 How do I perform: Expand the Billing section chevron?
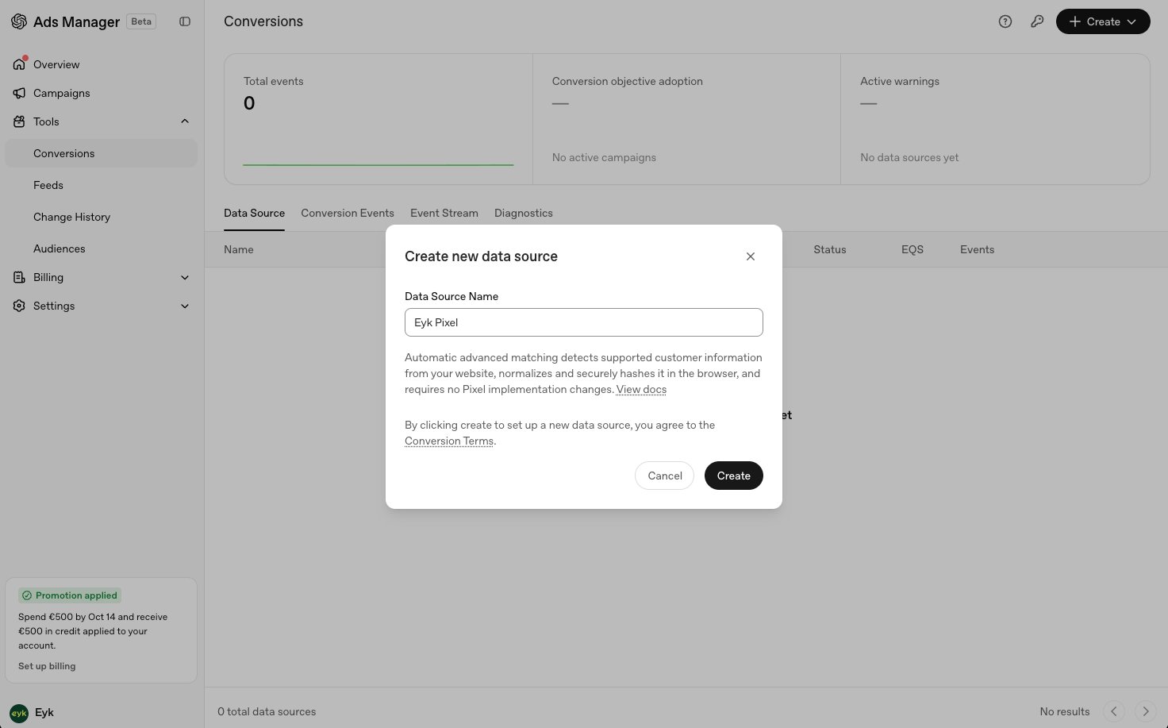[x=185, y=277]
